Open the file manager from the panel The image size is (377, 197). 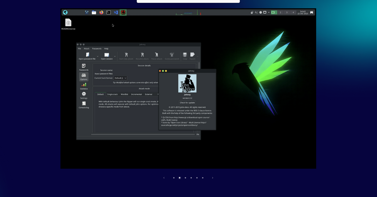point(94,12)
